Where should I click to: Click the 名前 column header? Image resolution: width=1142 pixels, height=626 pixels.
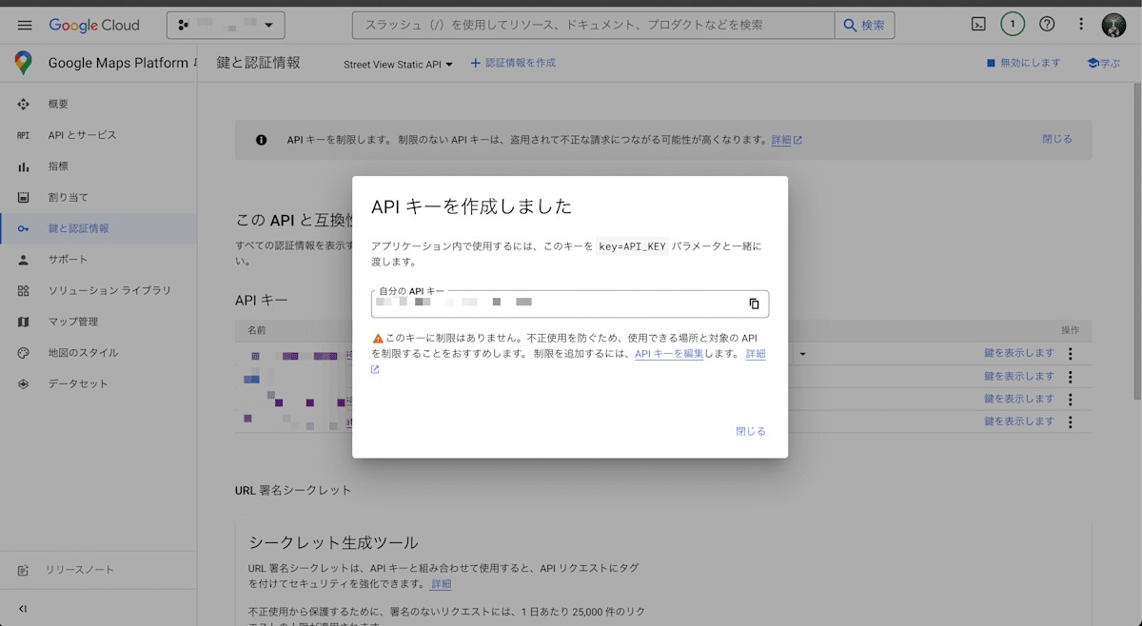pyautogui.click(x=257, y=330)
